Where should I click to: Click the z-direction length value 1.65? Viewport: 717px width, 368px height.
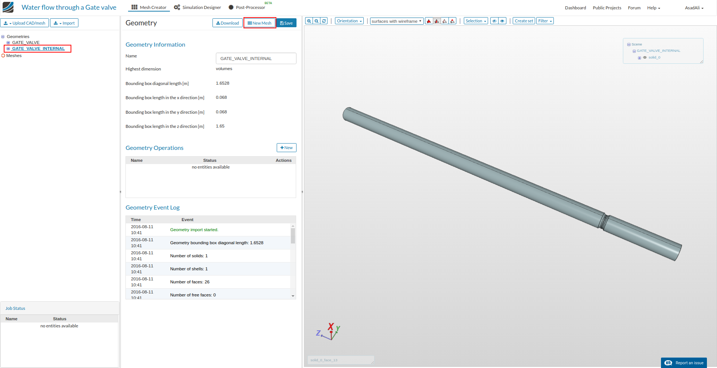point(220,126)
